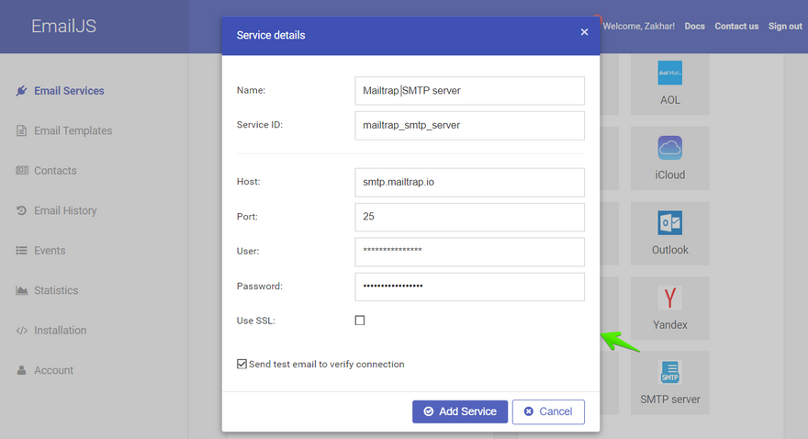The image size is (808, 439).
Task: Open Email Templates in sidebar
Action: pyautogui.click(x=73, y=131)
